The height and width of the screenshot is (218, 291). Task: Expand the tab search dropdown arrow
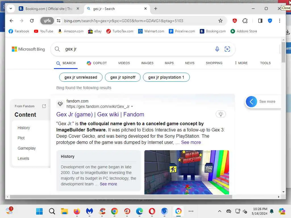[11, 9]
